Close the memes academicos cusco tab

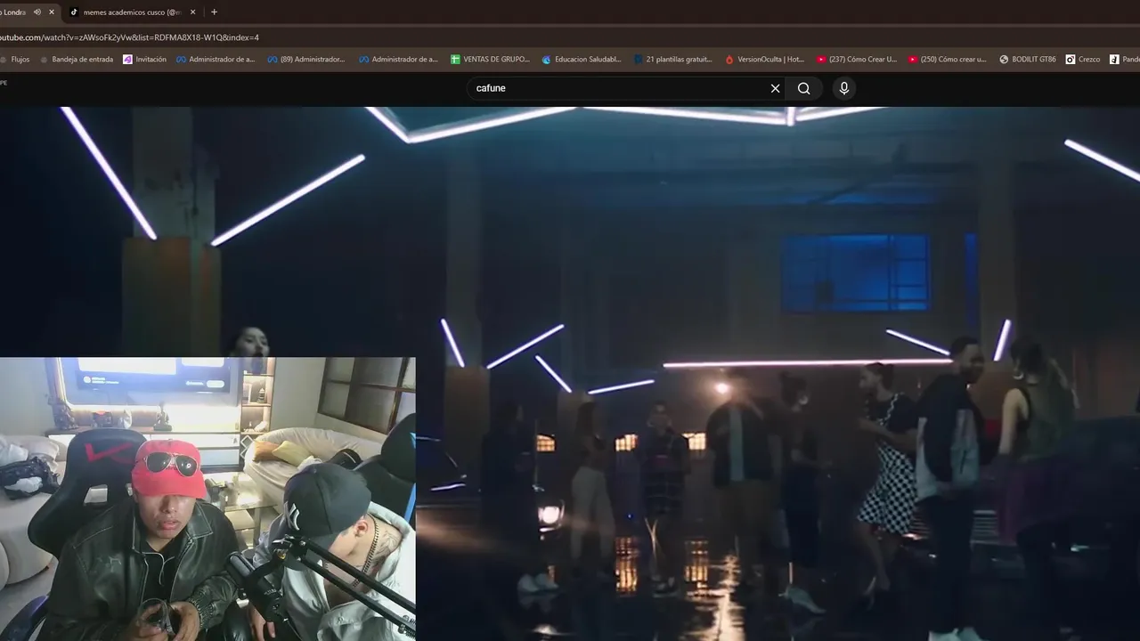tap(193, 12)
